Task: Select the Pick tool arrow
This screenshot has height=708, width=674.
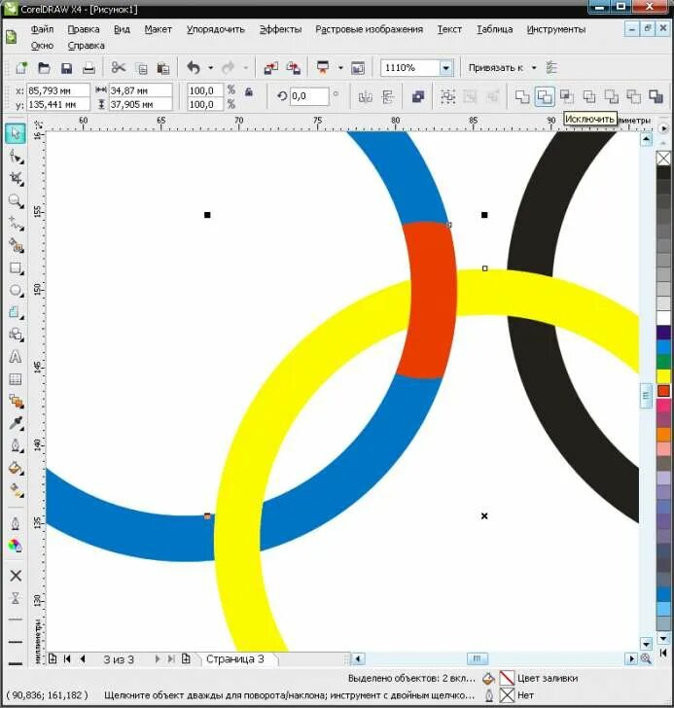Action: (16, 133)
